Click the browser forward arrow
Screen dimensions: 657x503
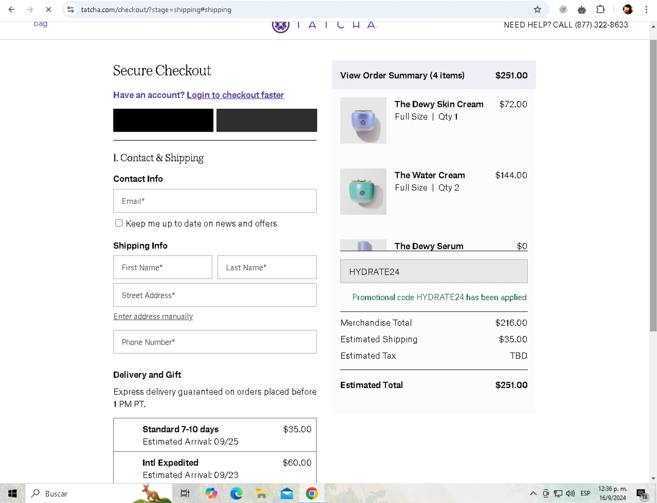tap(30, 9)
